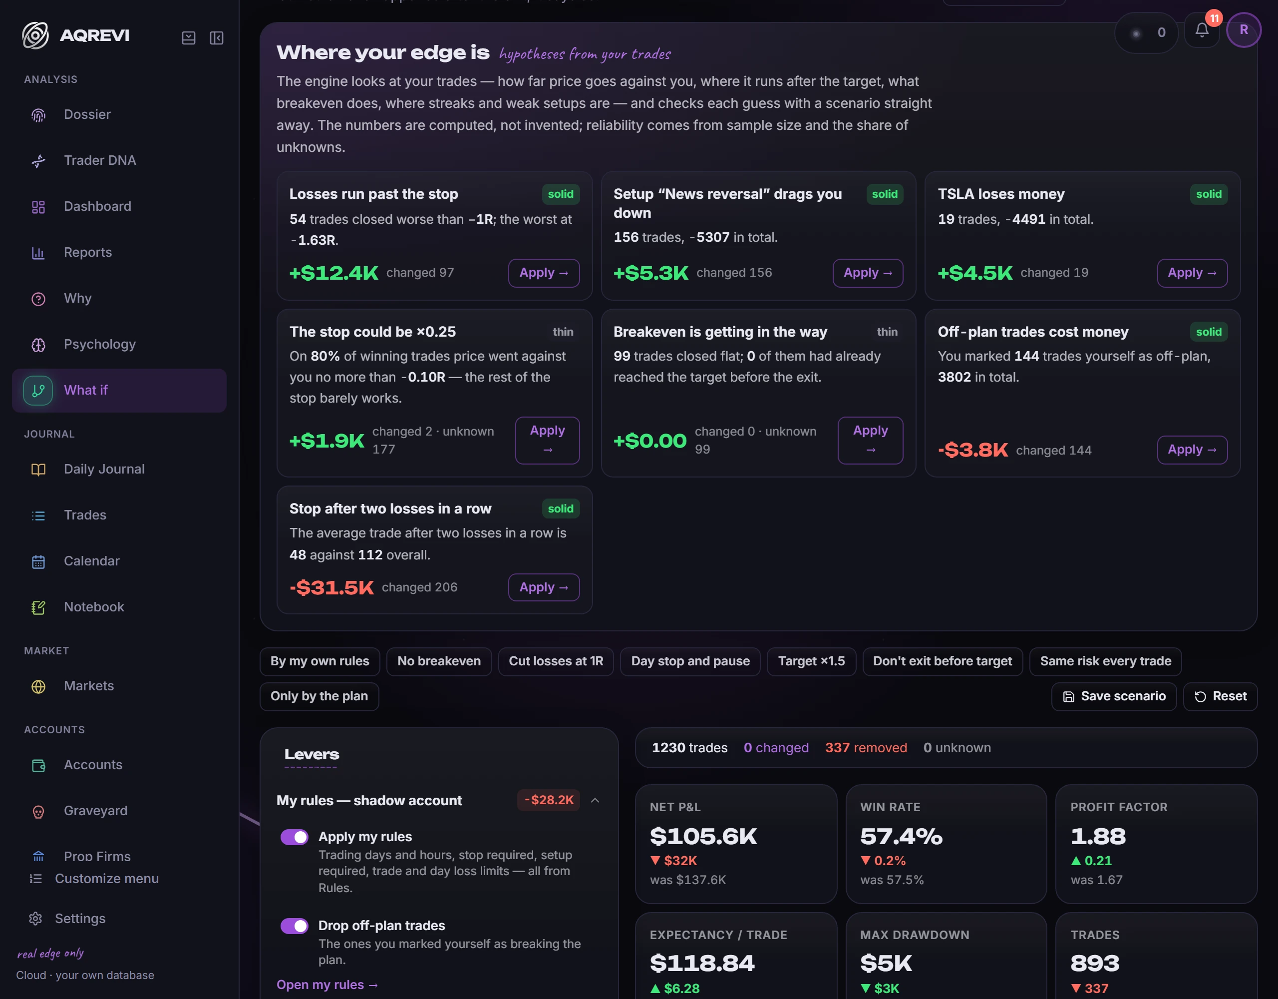
Task: Click the Trades list icon
Action: click(x=38, y=516)
